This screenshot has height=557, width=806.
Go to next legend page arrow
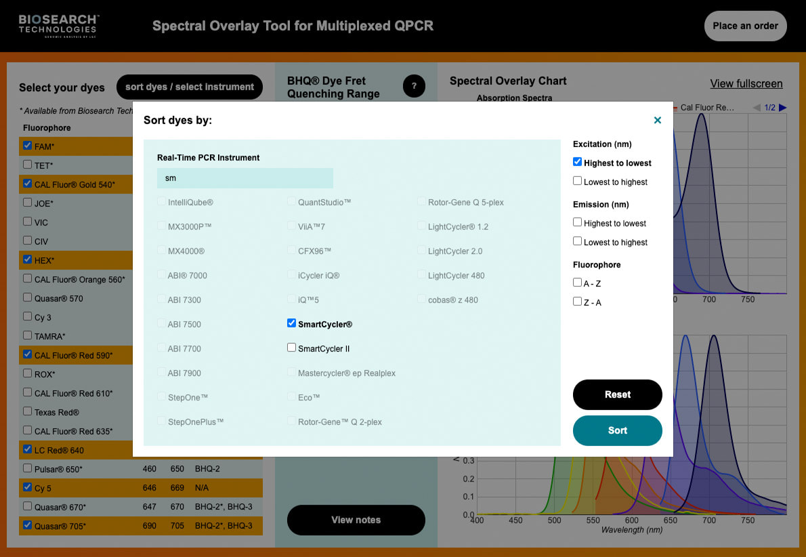coord(782,108)
